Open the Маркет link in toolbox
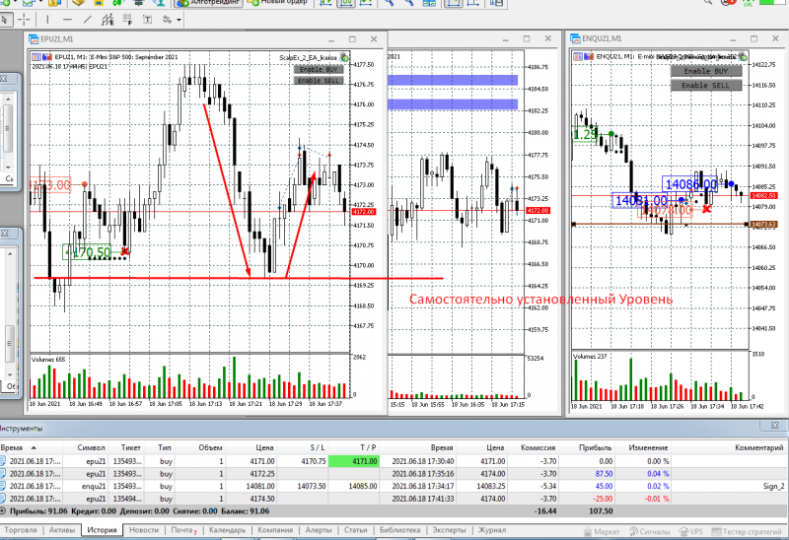The width and height of the screenshot is (789, 540). tap(602, 531)
